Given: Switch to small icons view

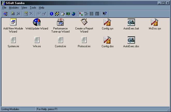Looking at the screenshot, I should click(x=86, y=14).
